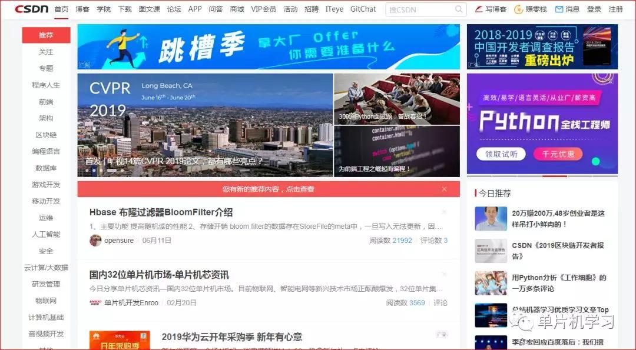
Task: Click the 领取试听 button
Action: [501, 154]
